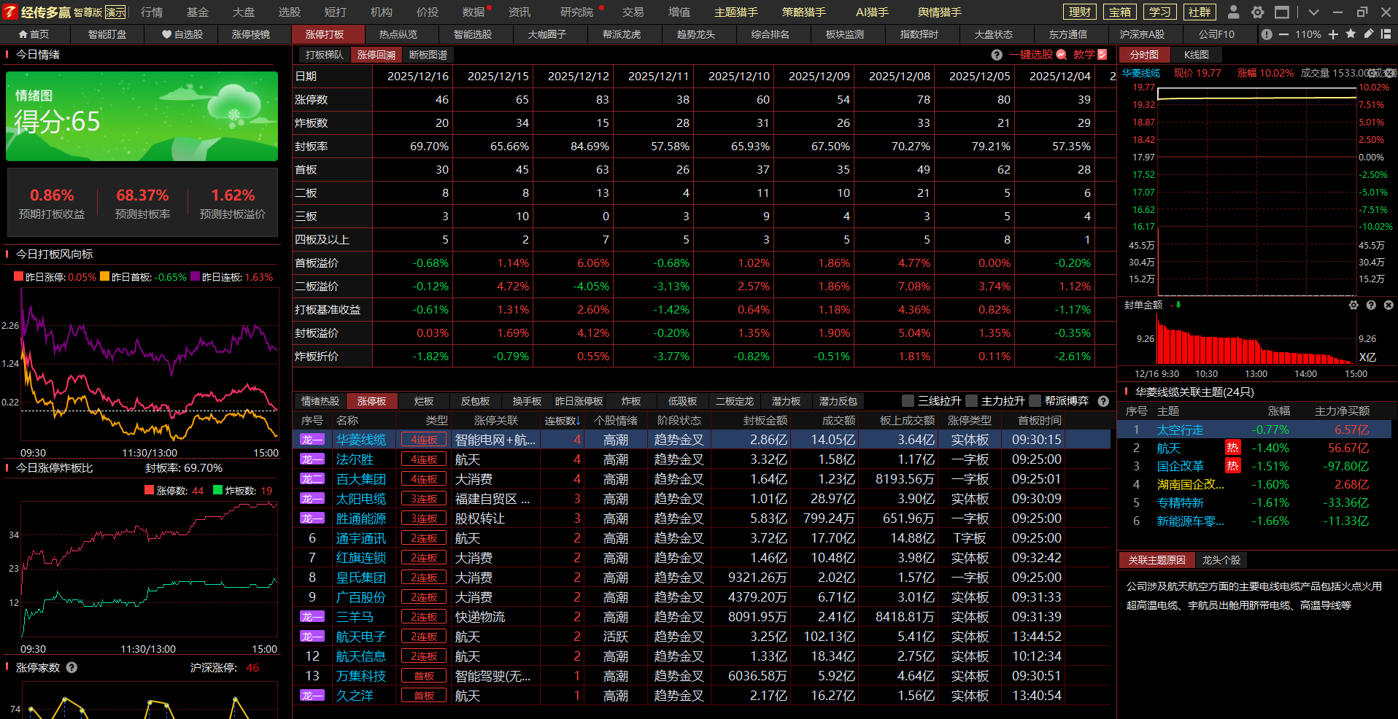This screenshot has width=1398, height=719.
Task: Tick the 主力拉升 checkbox
Action: point(971,401)
